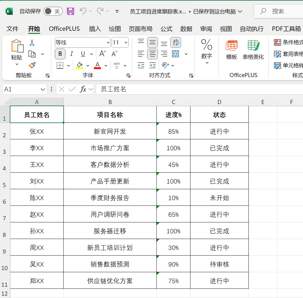Apply Merge and Center to cells
This screenshot has height=298, width=303.
point(176,54)
